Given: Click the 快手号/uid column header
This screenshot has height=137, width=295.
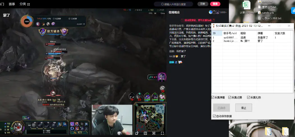Looking at the screenshot, I should pos(231,33).
